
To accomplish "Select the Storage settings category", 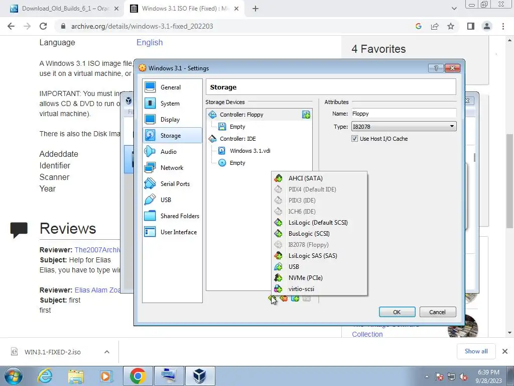I will click(172, 136).
